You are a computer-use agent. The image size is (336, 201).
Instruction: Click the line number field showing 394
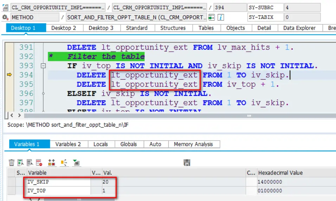click(230, 7)
